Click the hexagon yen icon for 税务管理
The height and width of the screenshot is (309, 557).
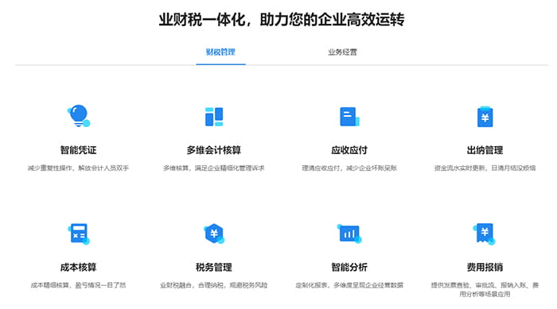214,234
